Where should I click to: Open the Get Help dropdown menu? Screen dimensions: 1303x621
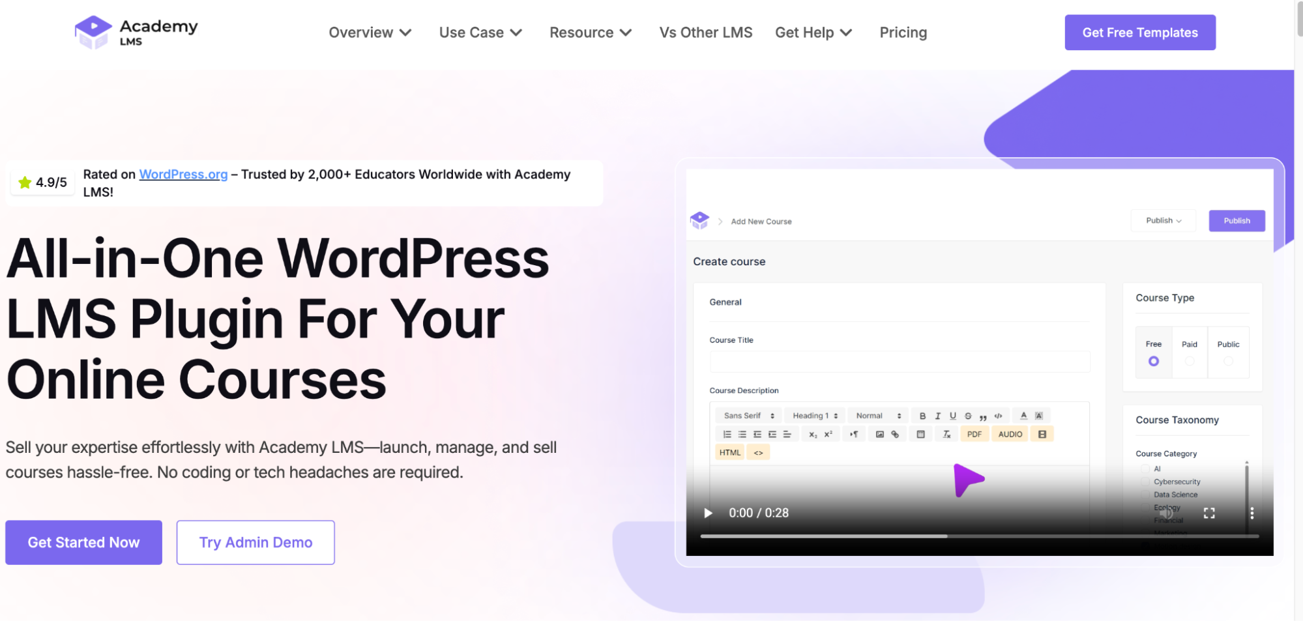click(x=813, y=33)
